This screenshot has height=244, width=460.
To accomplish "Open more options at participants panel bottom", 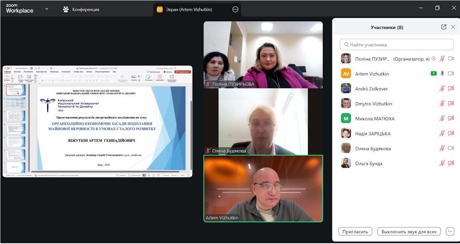I will coord(450,231).
